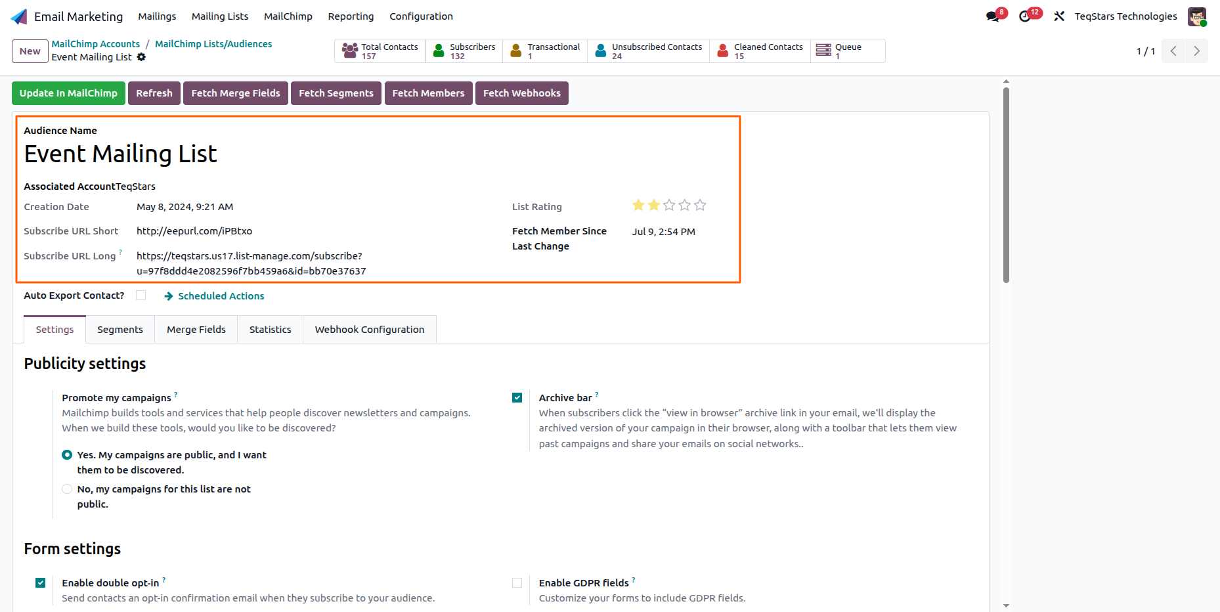This screenshot has width=1220, height=612.
Task: Click the New record button
Action: (30, 51)
